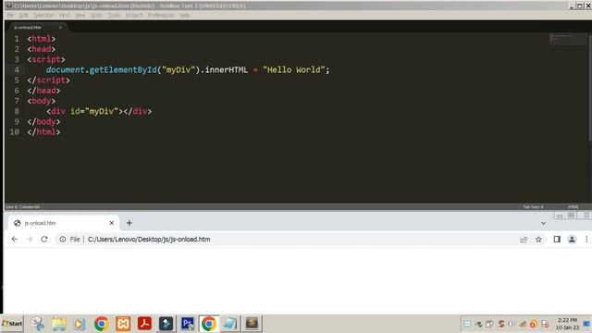
Task: Click the opening <body> tag
Action: click(42, 101)
